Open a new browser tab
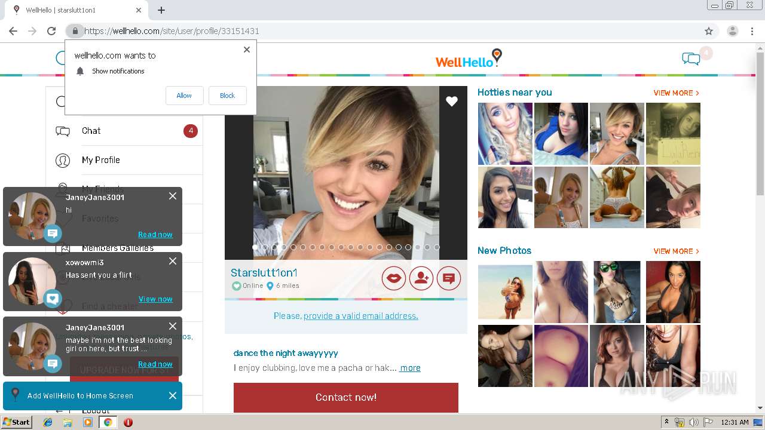This screenshot has width=765, height=430. tap(161, 10)
